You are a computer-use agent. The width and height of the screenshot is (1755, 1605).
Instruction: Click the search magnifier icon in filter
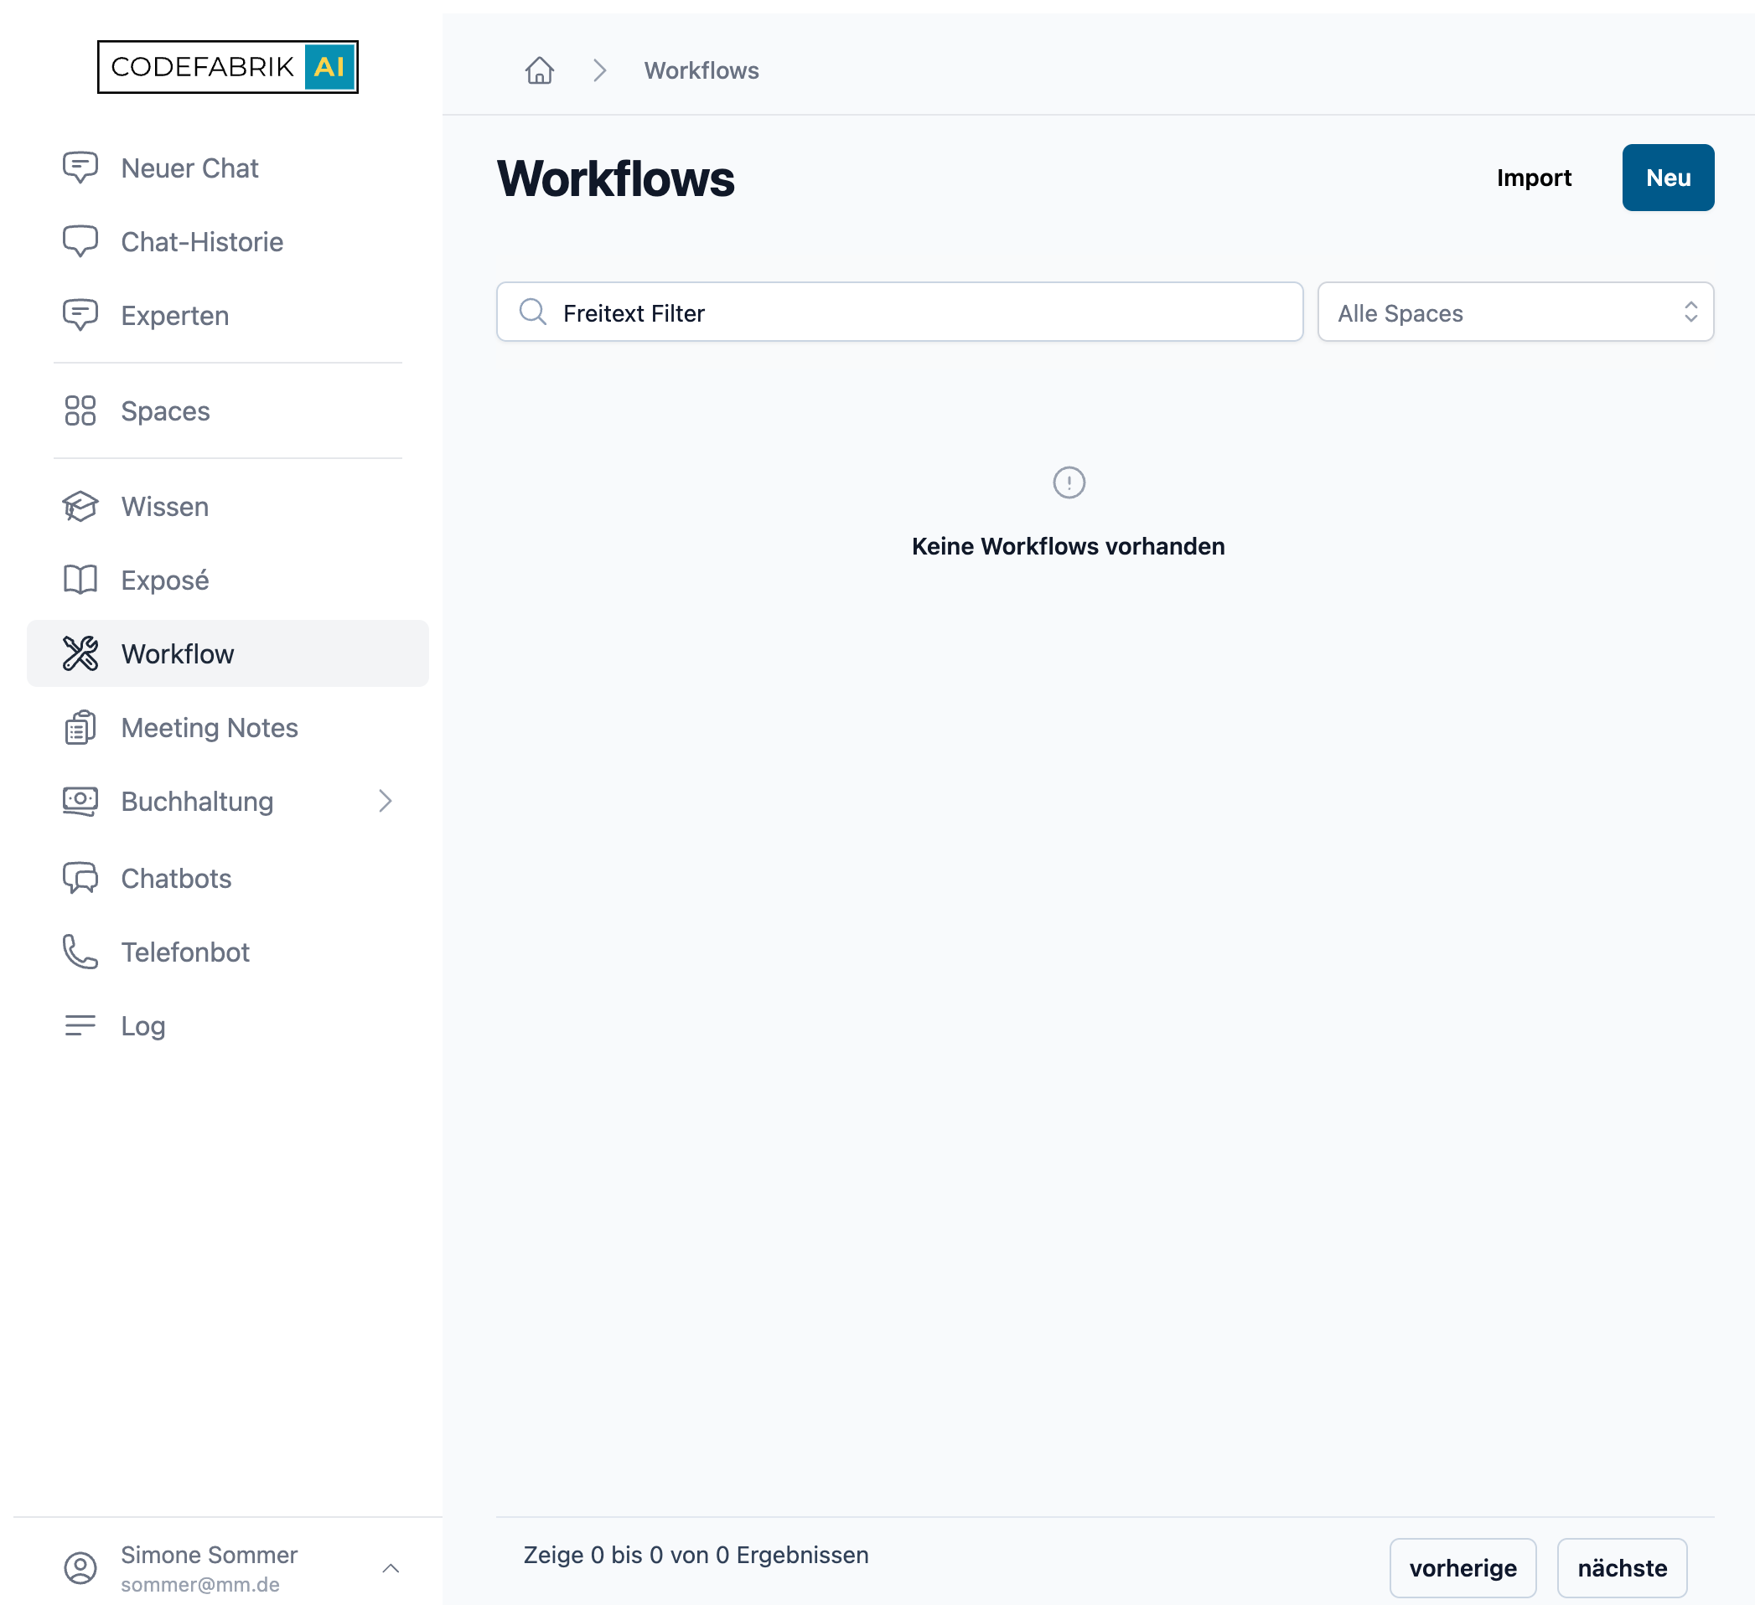(x=533, y=312)
